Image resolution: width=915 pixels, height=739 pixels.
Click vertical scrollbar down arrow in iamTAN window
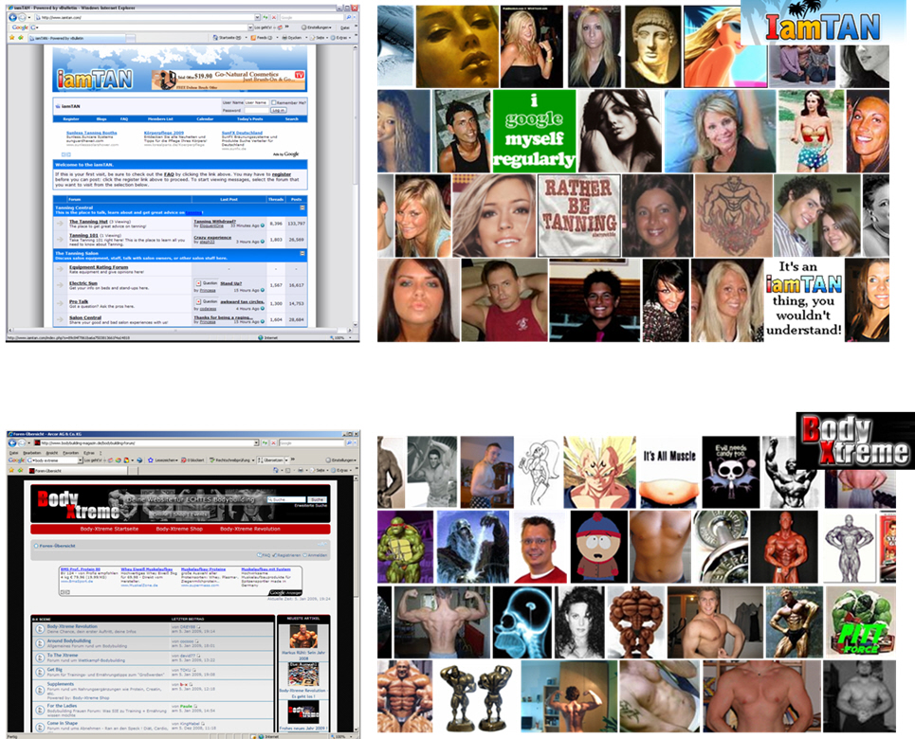356,324
